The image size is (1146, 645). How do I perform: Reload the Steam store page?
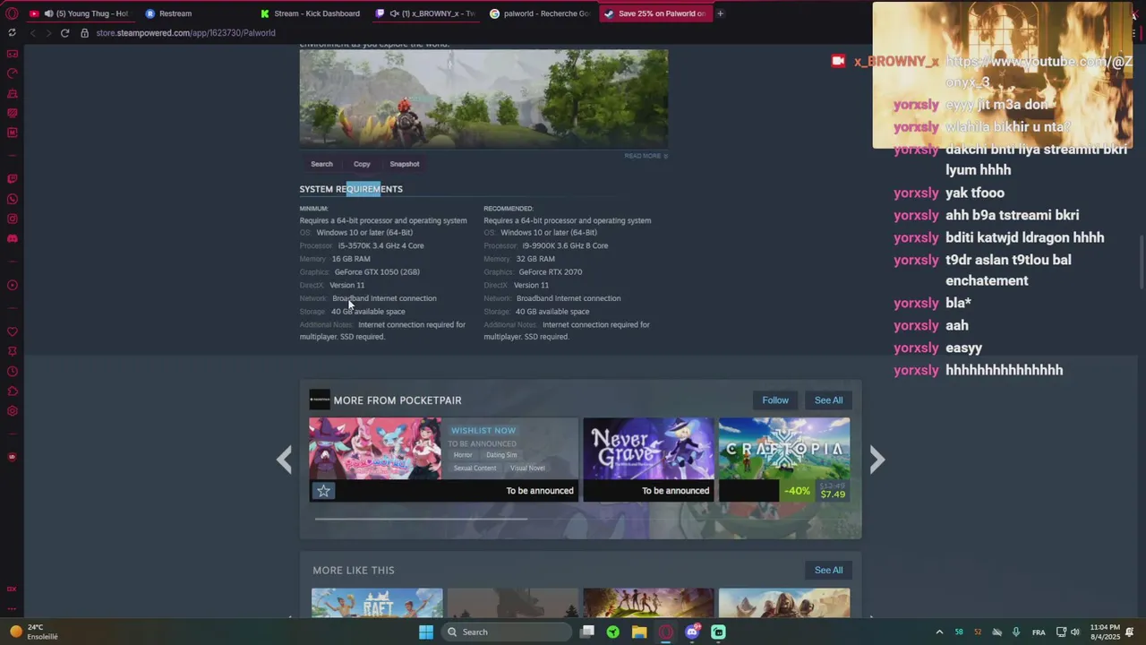pos(64,33)
